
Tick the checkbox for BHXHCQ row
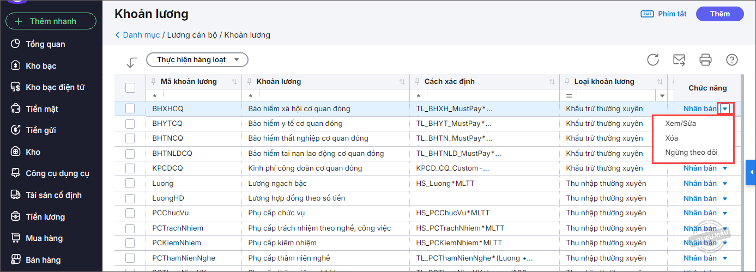[130, 108]
